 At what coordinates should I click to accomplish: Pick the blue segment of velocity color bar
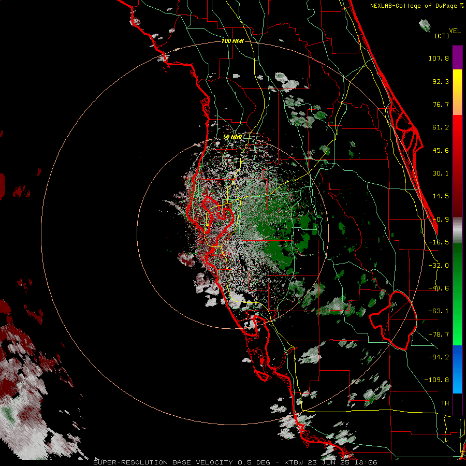coord(457,369)
